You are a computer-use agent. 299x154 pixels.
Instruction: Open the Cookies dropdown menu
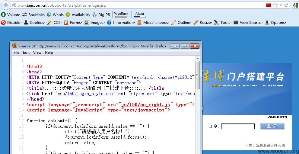tap(34, 23)
